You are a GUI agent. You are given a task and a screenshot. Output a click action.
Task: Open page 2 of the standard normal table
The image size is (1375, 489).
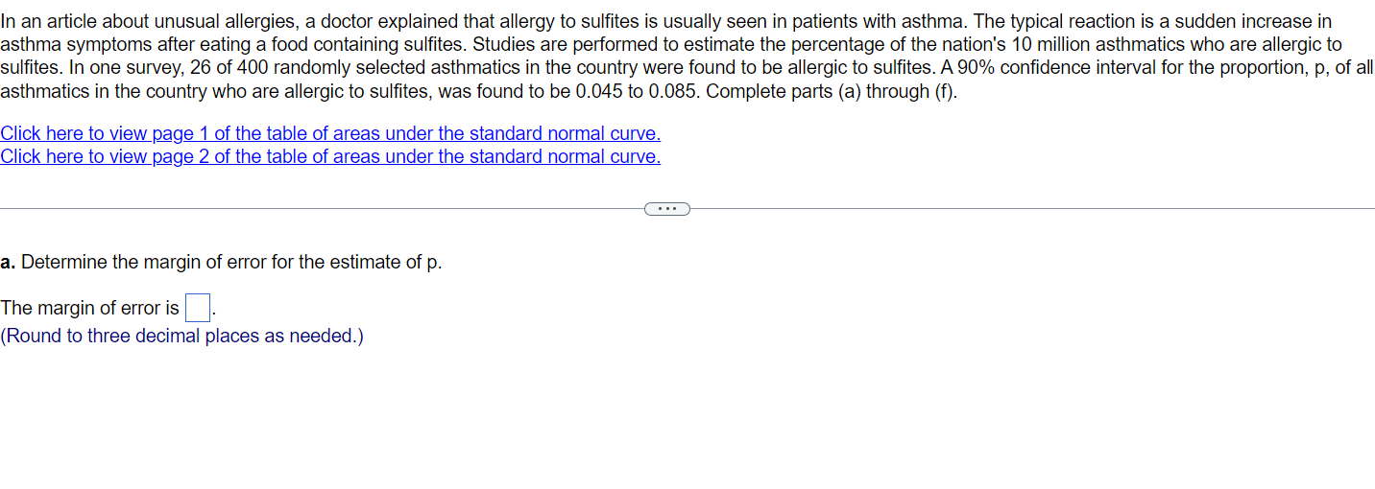pyautogui.click(x=330, y=156)
